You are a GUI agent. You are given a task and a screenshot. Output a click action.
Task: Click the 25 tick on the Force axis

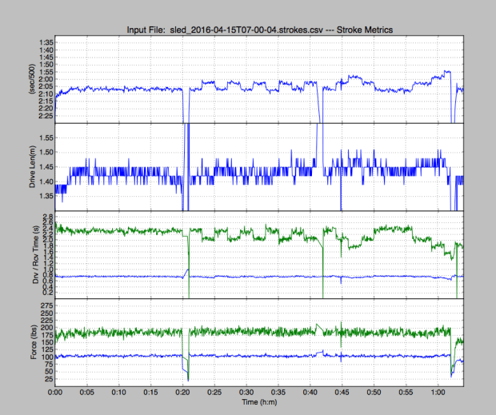pos(47,377)
